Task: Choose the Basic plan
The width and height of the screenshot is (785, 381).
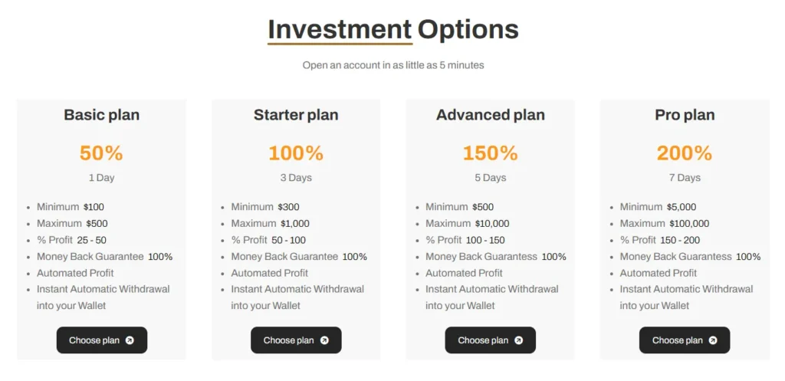Action: tap(101, 340)
